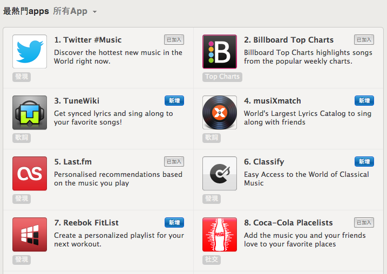
Task: Open the Billboard Top Charts title link
Action: [x=289, y=40]
